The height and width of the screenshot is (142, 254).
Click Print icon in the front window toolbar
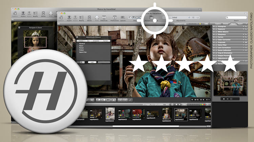[97, 18]
